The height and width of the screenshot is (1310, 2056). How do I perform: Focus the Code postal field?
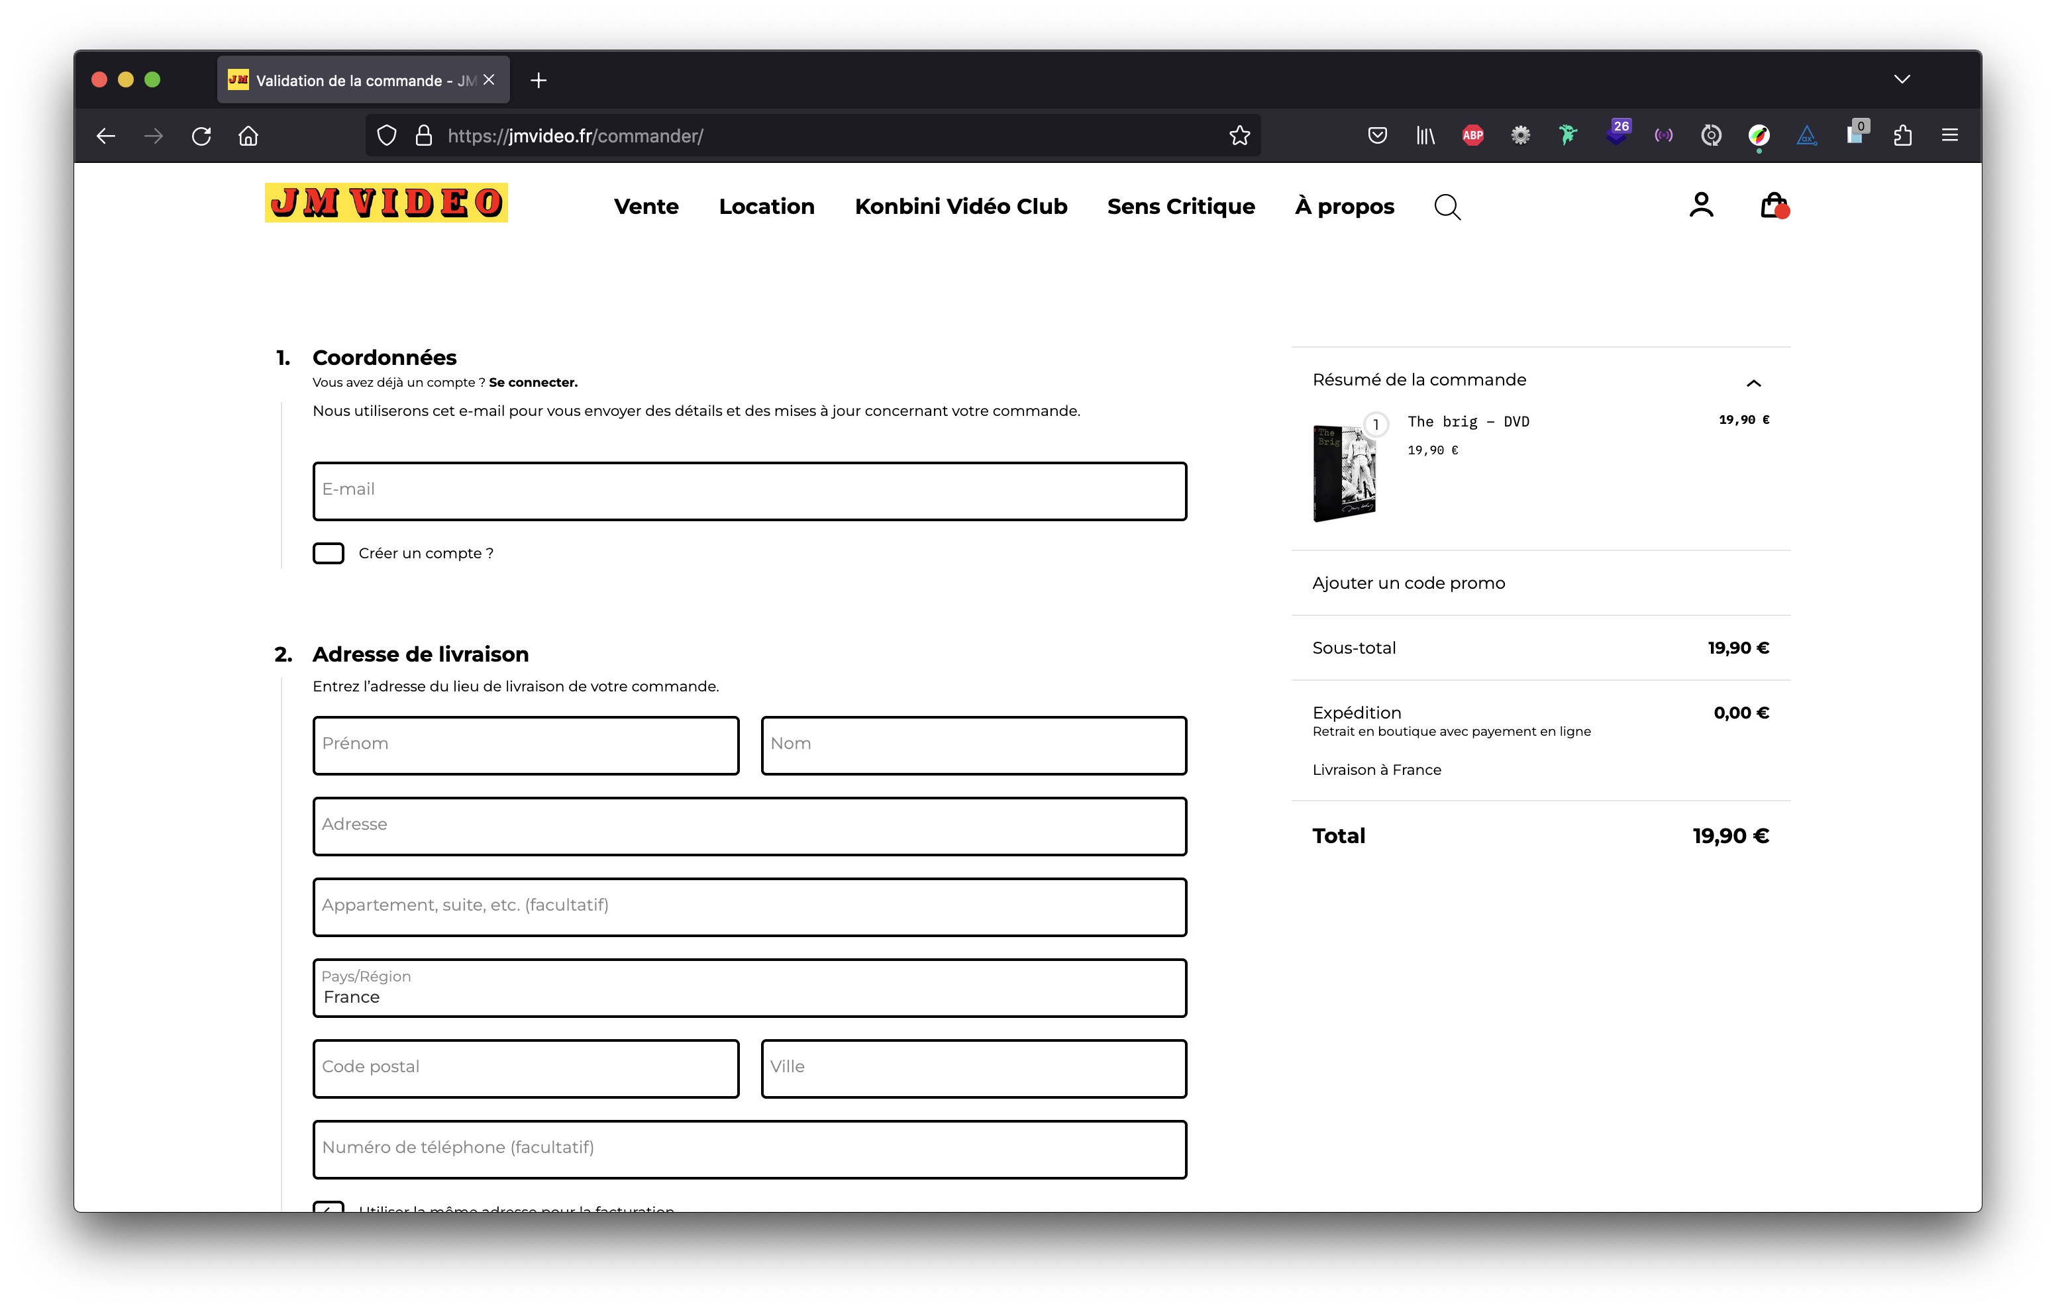526,1068
